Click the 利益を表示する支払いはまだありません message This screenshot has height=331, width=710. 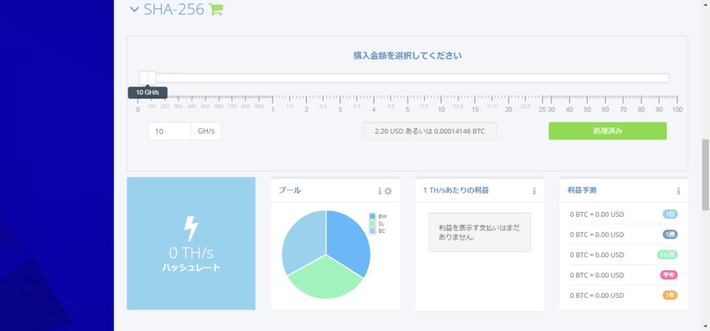coord(480,233)
